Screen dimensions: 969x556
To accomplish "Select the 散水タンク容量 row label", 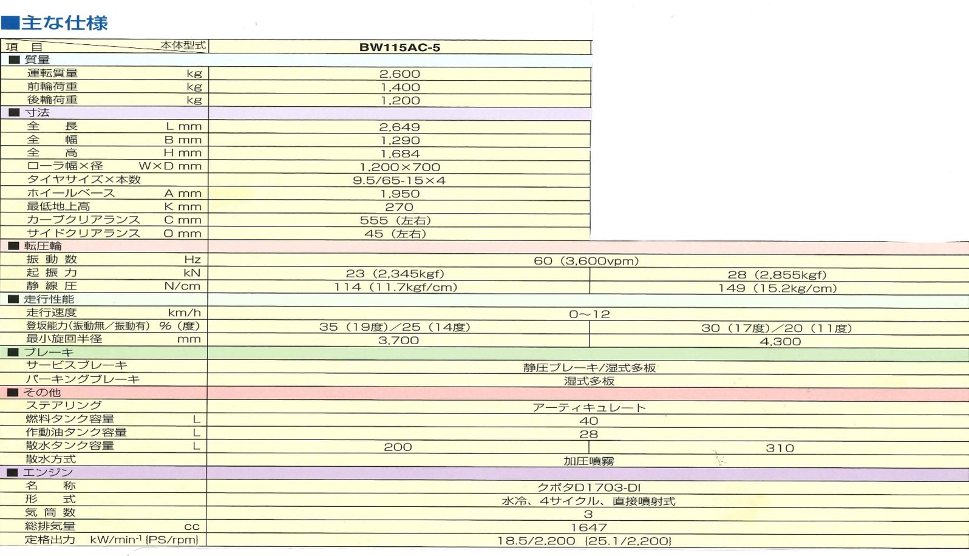I will click(x=70, y=446).
